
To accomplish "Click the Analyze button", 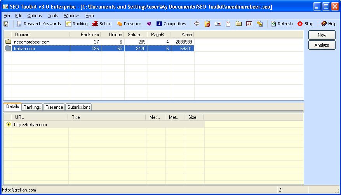I will (322, 45).
